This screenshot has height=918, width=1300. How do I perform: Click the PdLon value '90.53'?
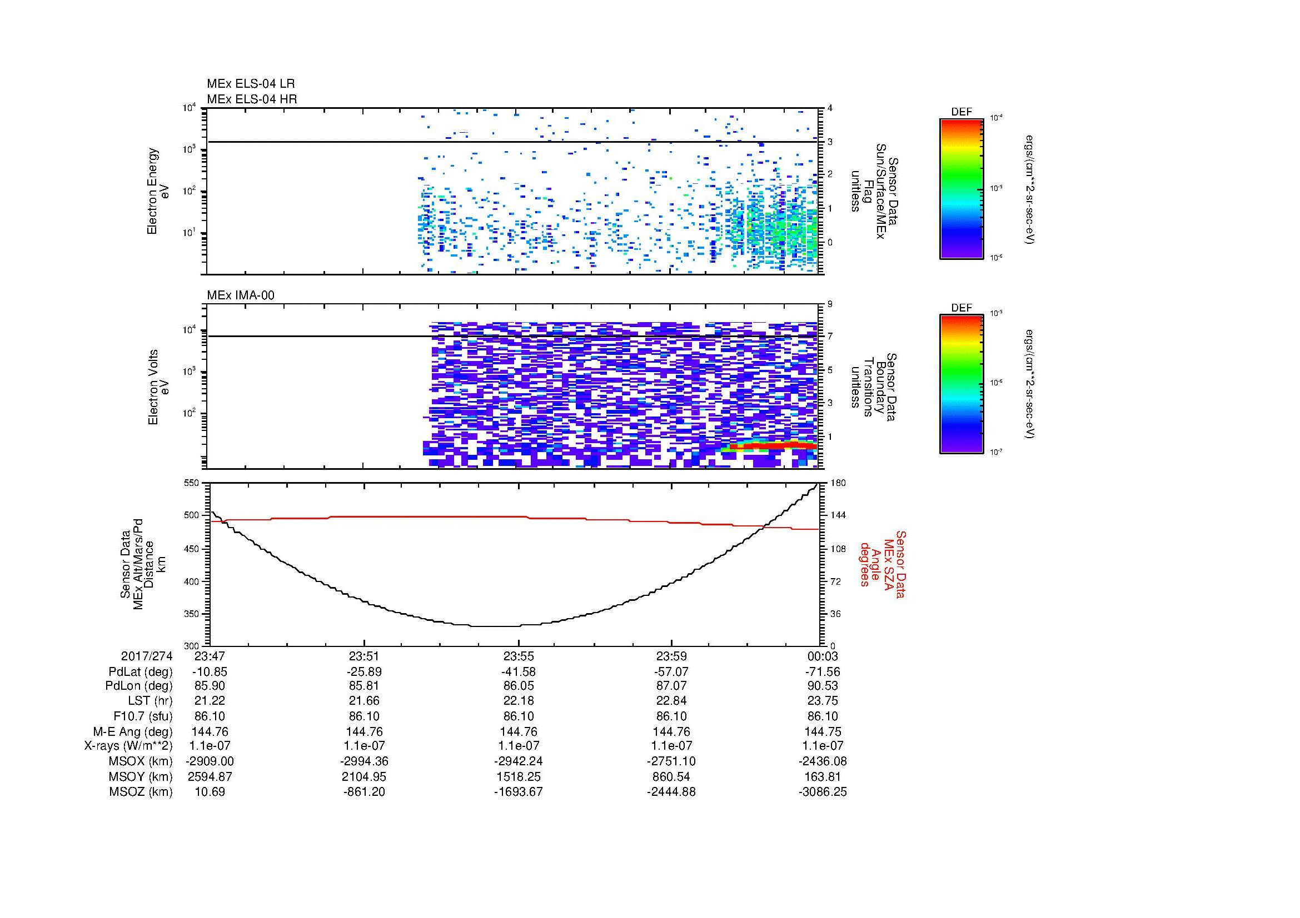coord(823,686)
